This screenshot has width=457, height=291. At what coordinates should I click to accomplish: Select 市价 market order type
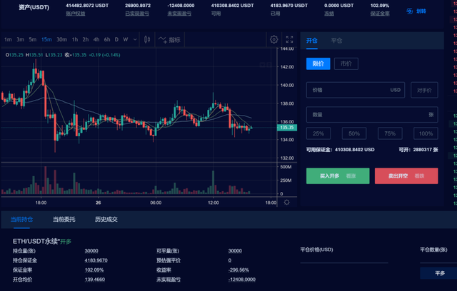tap(346, 63)
